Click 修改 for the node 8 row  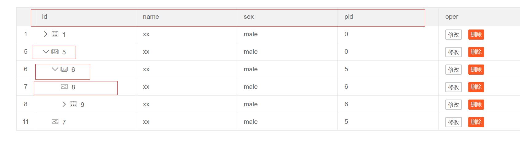(x=453, y=87)
